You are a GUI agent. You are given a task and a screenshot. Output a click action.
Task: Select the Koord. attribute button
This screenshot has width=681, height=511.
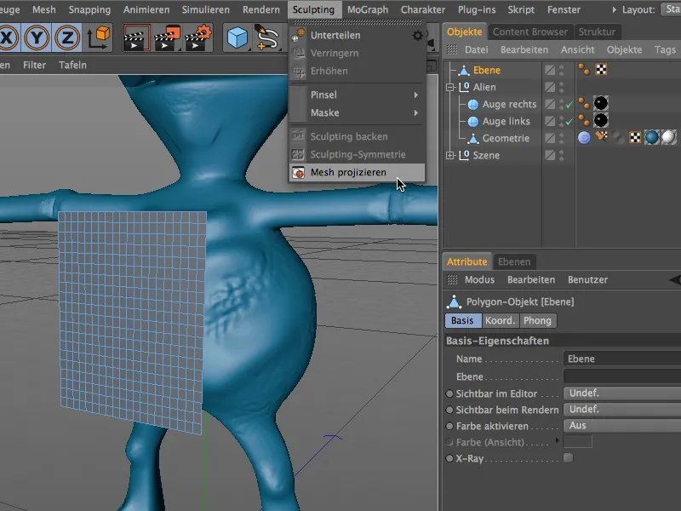(x=501, y=321)
